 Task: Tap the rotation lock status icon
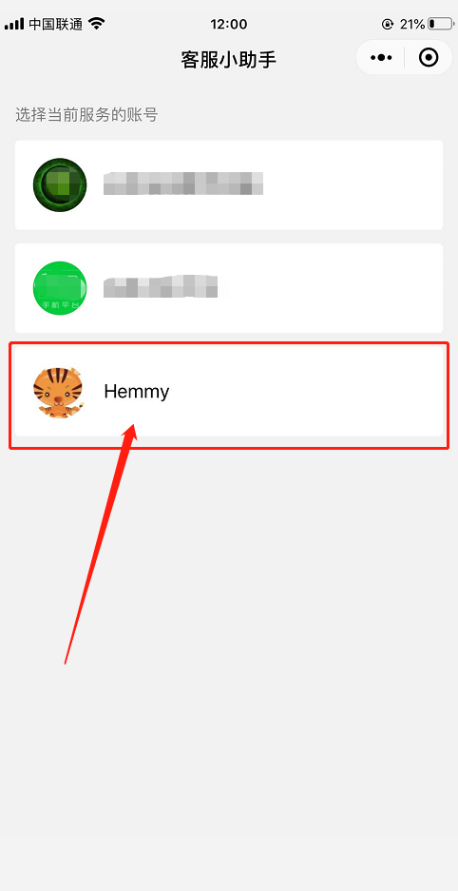click(x=388, y=24)
